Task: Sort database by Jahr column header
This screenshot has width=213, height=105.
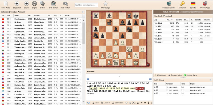Action: click(x=10, y=16)
